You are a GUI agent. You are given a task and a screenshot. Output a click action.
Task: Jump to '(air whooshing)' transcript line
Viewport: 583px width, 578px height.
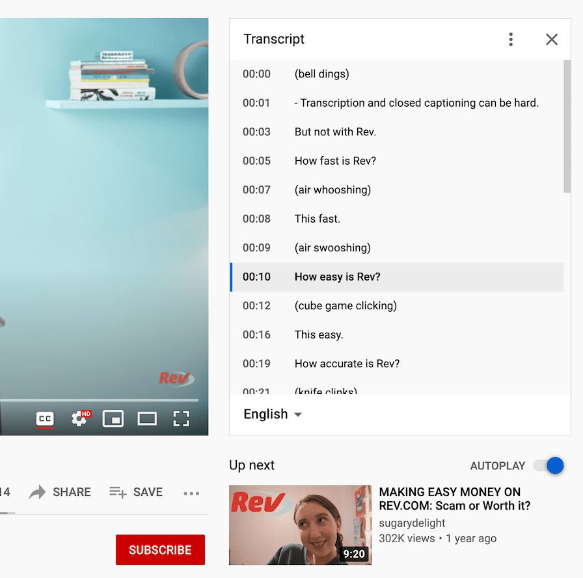[397, 189]
